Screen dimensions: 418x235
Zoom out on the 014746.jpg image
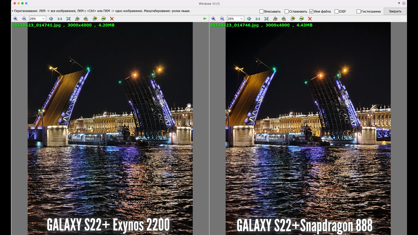click(222, 19)
